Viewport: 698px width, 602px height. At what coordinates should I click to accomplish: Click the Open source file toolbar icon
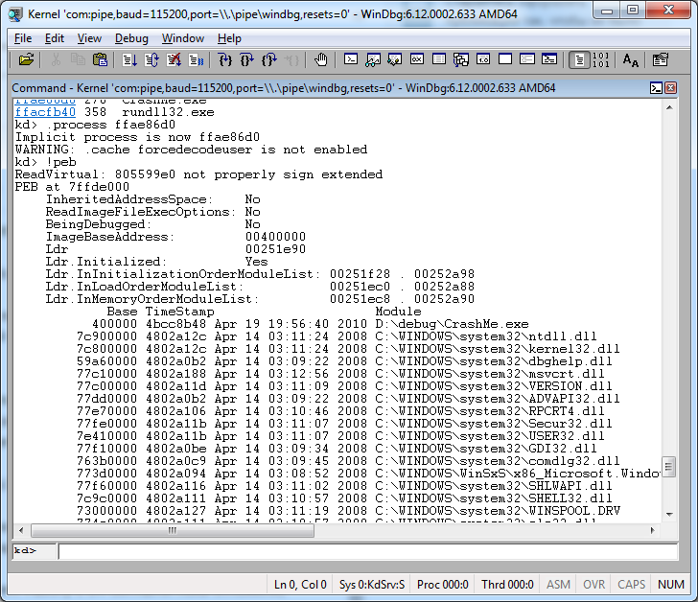point(26,59)
